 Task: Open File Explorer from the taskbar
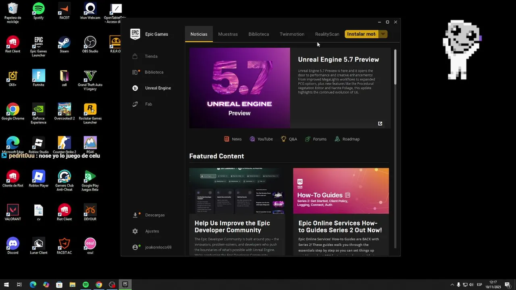(72, 285)
